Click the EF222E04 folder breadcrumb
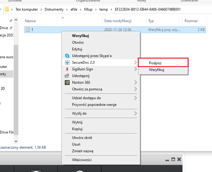The height and width of the screenshot is (172, 212). 148,9
